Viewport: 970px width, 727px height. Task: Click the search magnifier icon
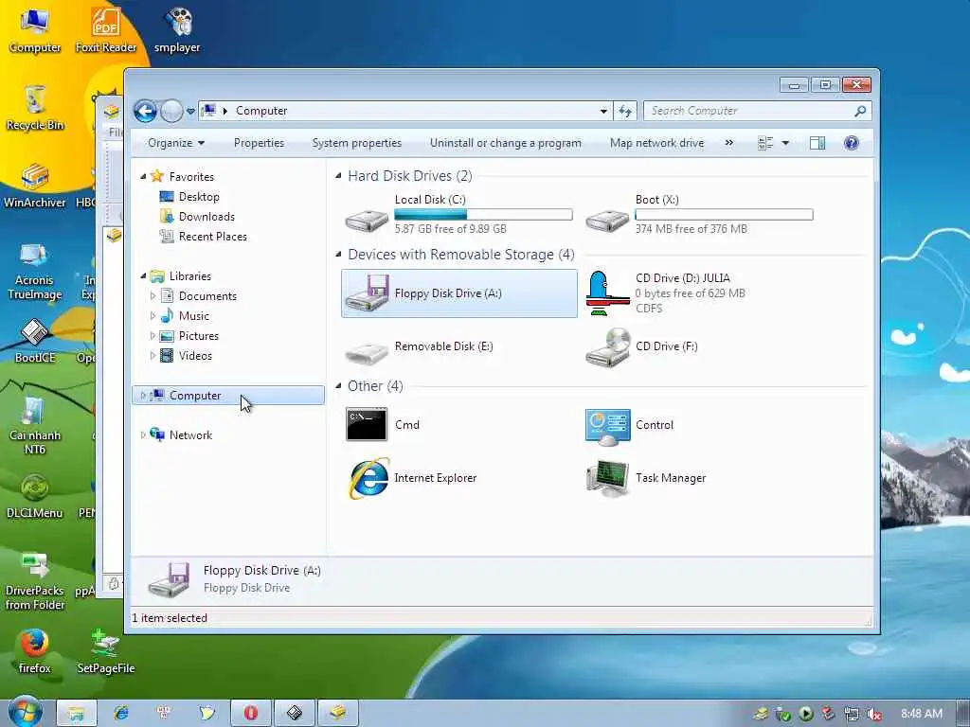860,112
